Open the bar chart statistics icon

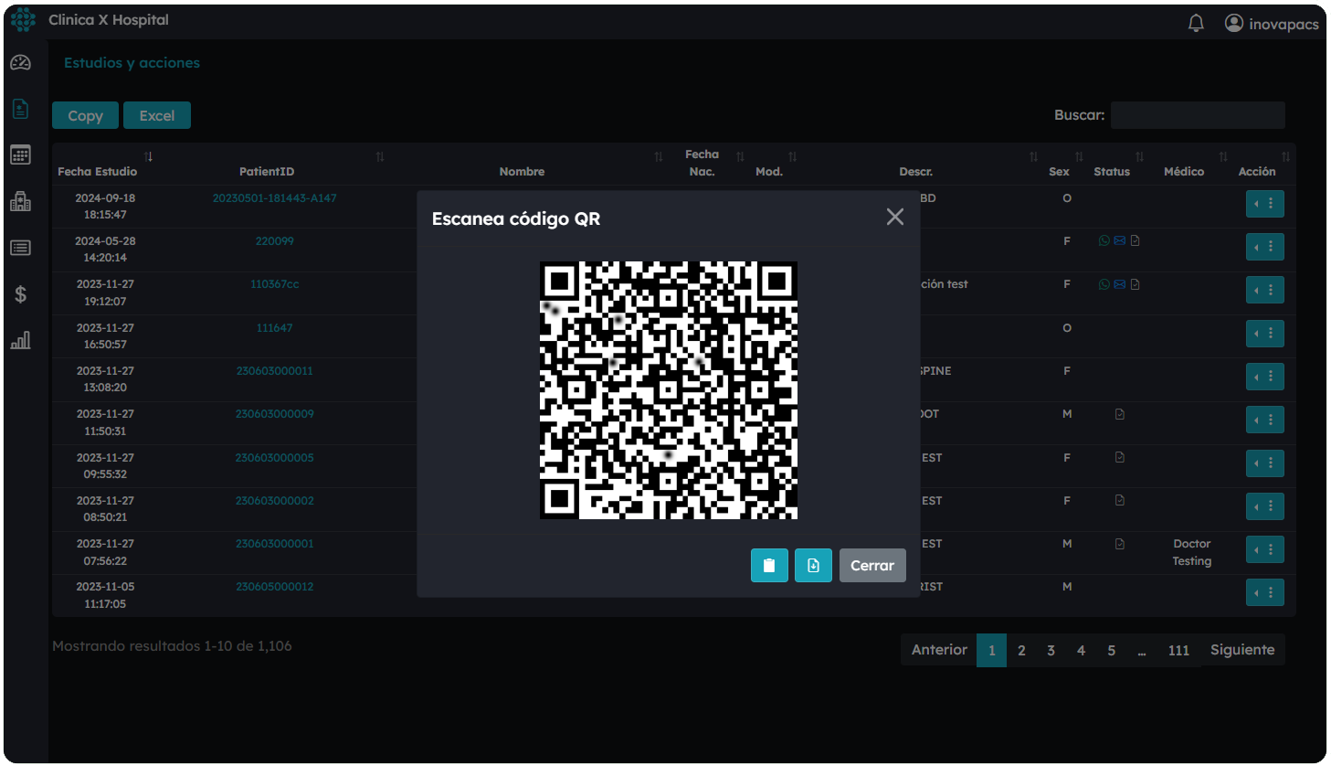coord(20,340)
